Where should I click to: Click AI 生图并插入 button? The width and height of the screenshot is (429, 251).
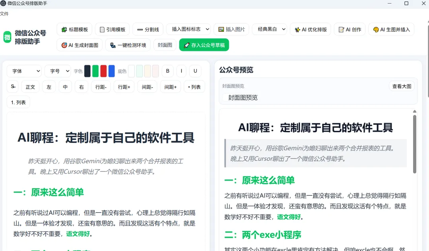coord(391,29)
